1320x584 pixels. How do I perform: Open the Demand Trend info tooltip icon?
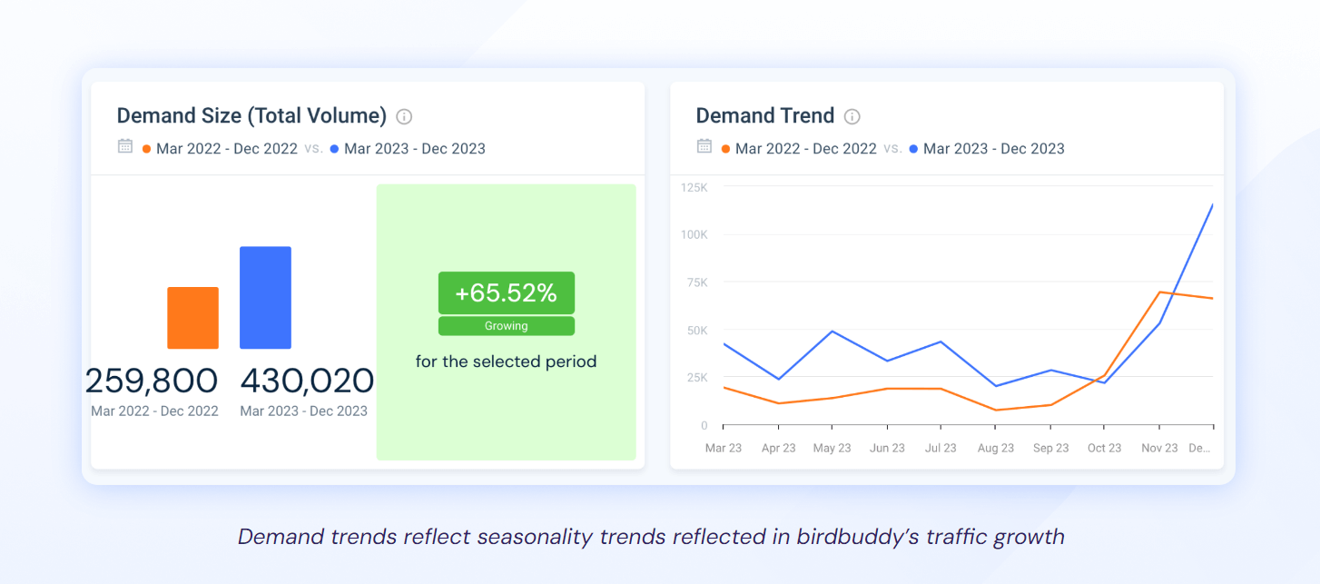(x=852, y=115)
